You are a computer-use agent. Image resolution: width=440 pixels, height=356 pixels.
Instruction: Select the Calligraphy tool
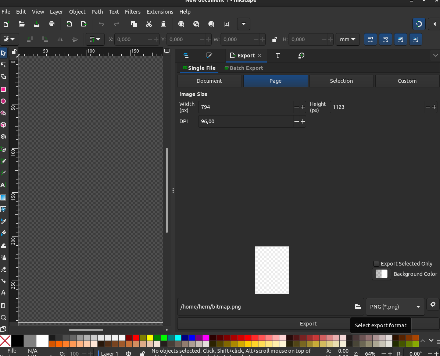(3, 173)
